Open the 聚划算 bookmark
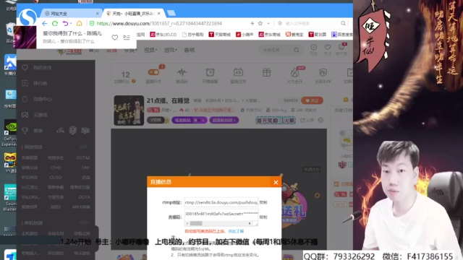 click(x=318, y=35)
